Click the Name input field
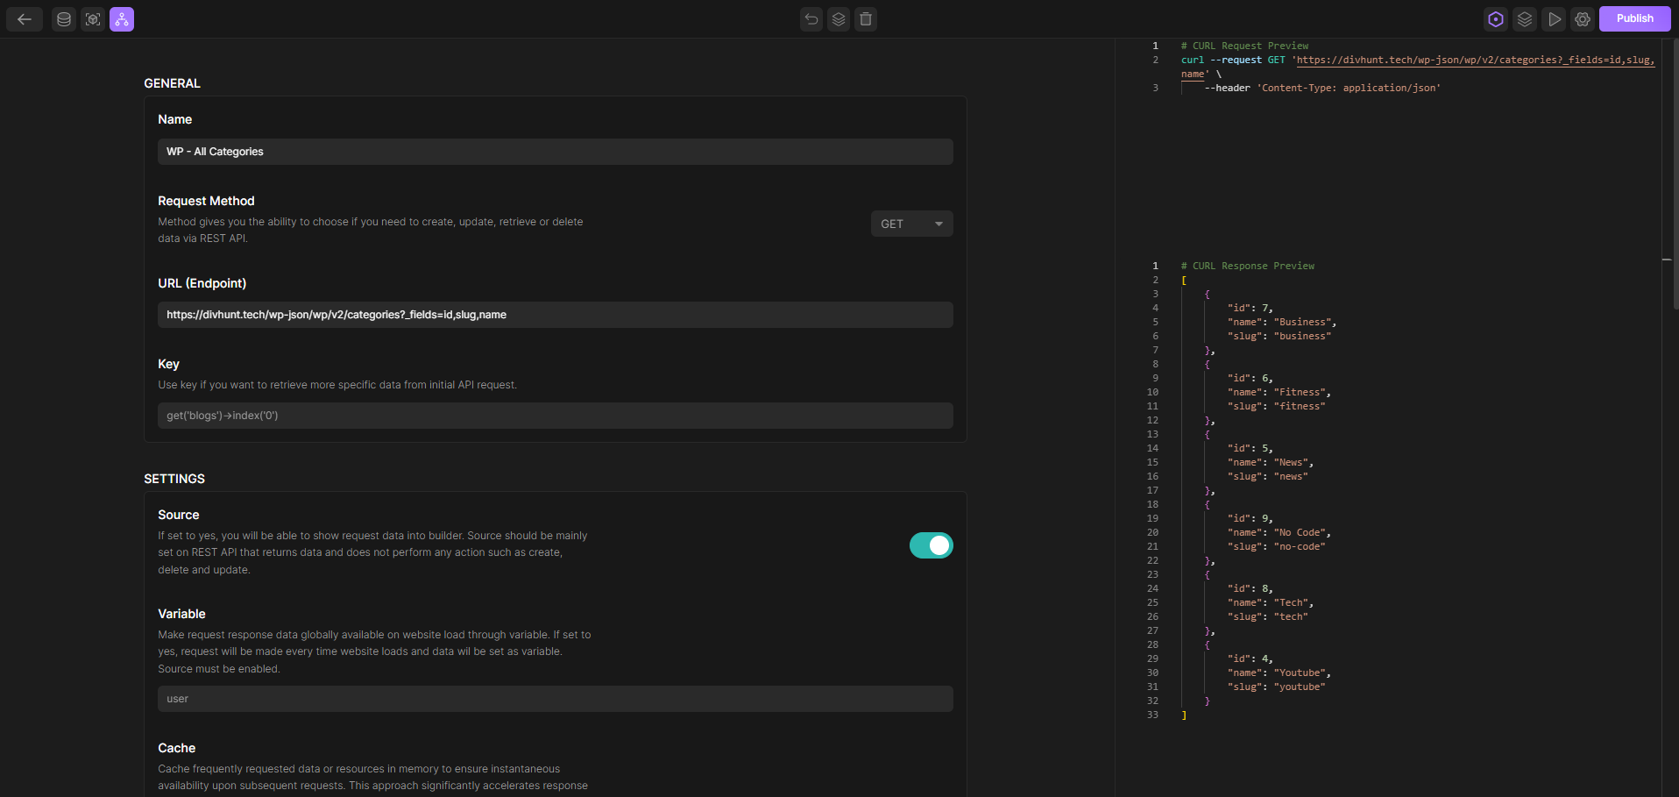The image size is (1679, 797). [x=556, y=152]
